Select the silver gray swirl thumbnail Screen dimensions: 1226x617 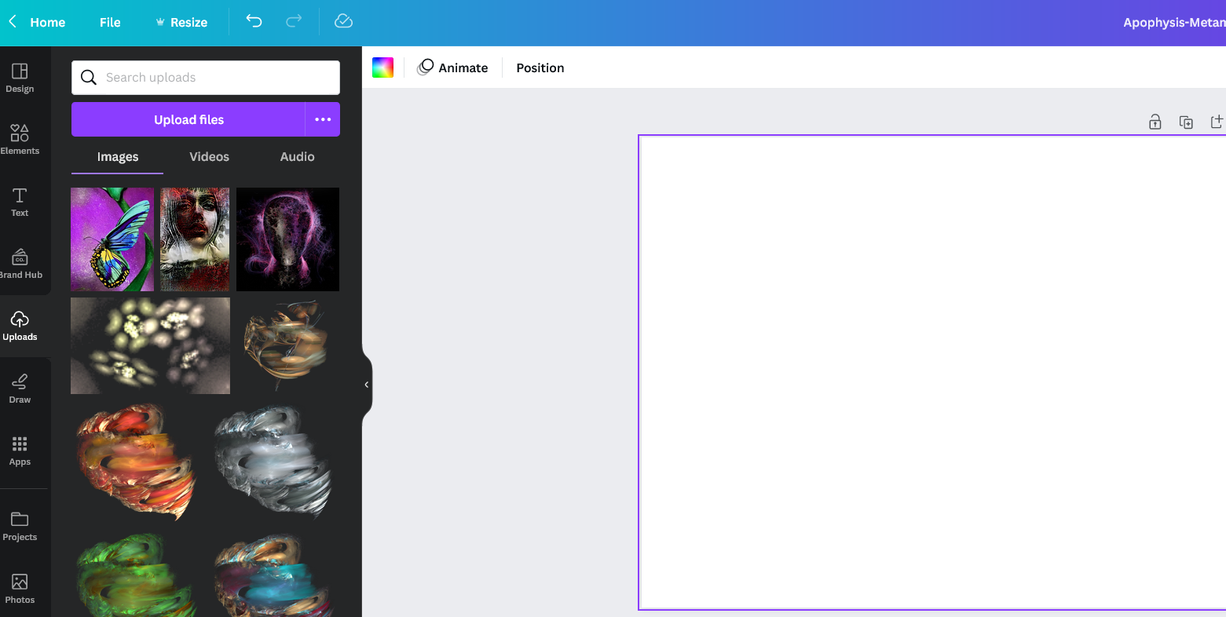point(274,462)
